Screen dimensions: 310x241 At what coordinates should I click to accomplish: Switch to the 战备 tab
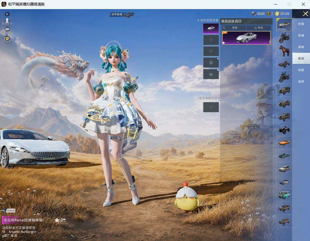click(301, 70)
